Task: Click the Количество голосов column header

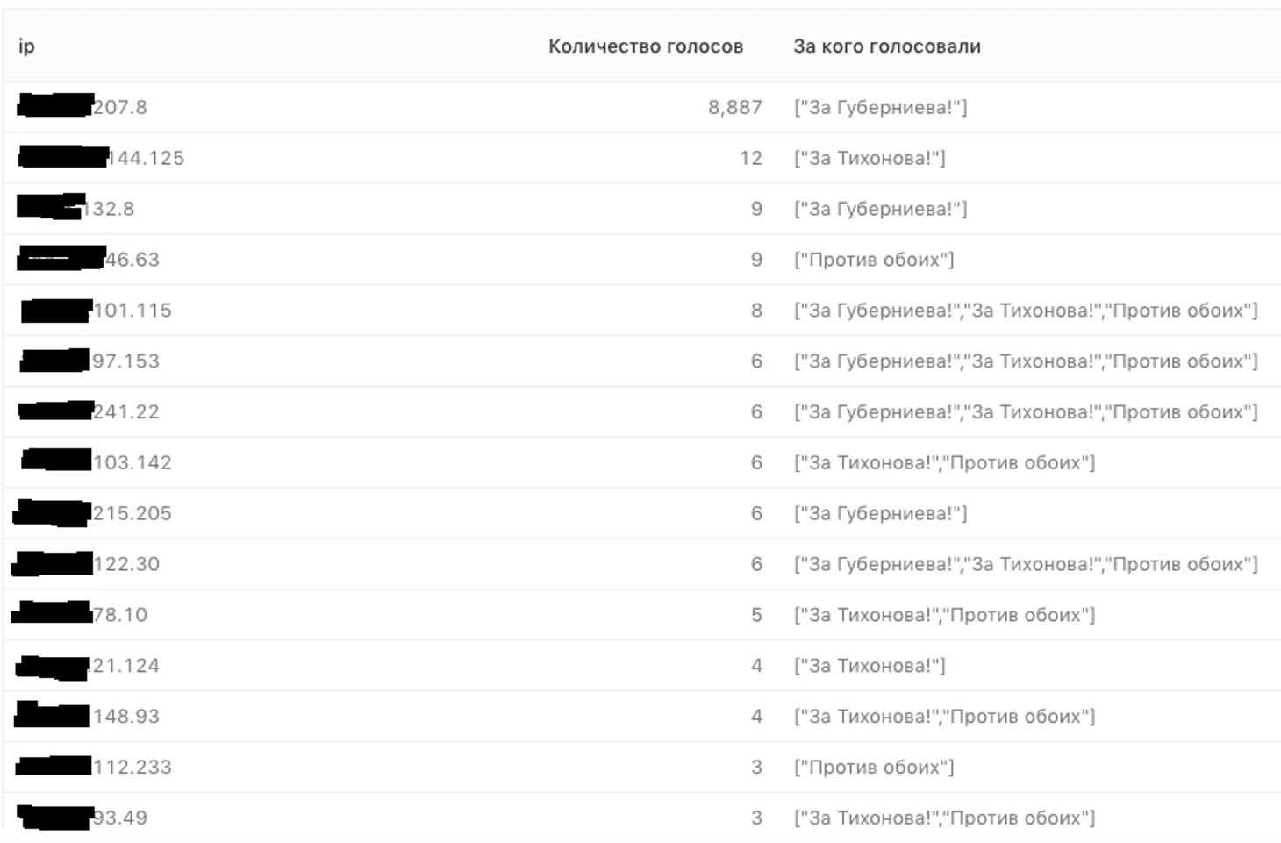Action: coord(646,46)
